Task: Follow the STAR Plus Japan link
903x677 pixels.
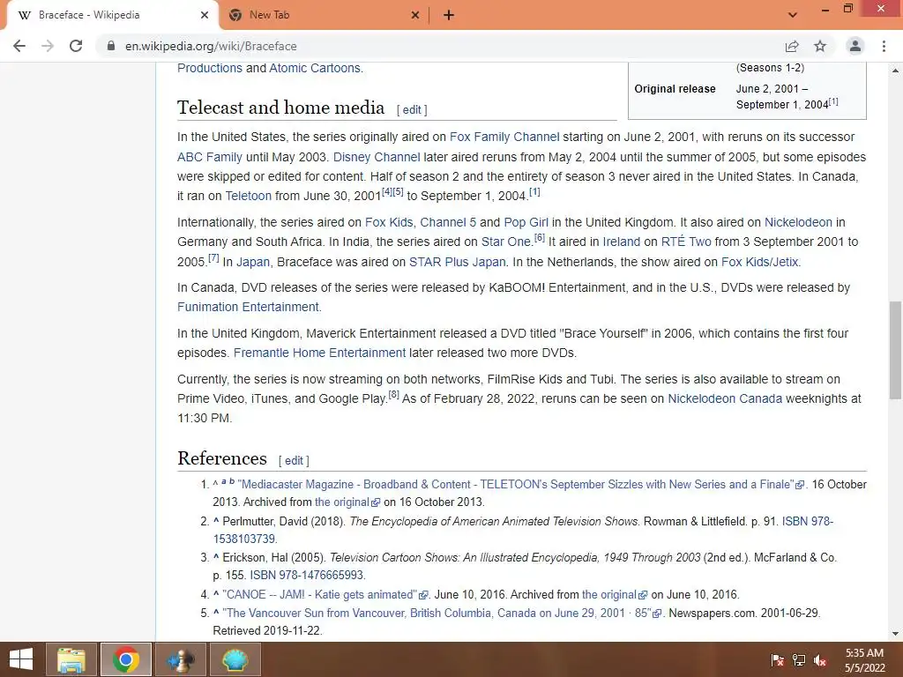Action: 458,262
